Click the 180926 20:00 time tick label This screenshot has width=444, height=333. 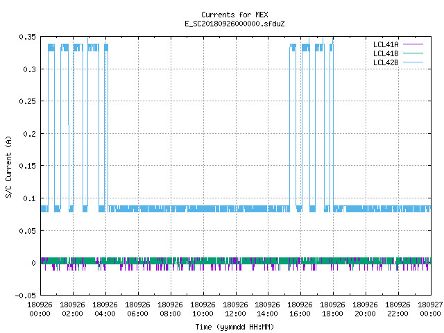[365, 309]
